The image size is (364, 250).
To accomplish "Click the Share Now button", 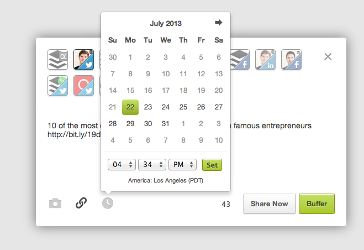I will tap(270, 204).
